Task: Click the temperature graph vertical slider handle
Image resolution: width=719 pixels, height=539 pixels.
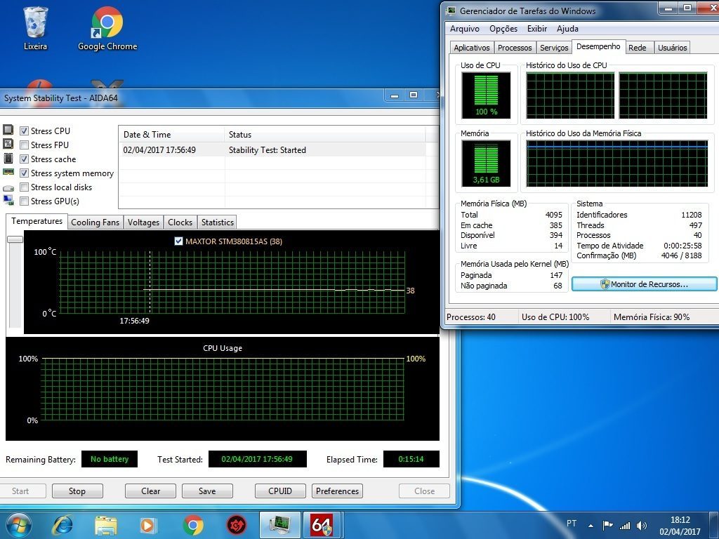Action: 15,239
